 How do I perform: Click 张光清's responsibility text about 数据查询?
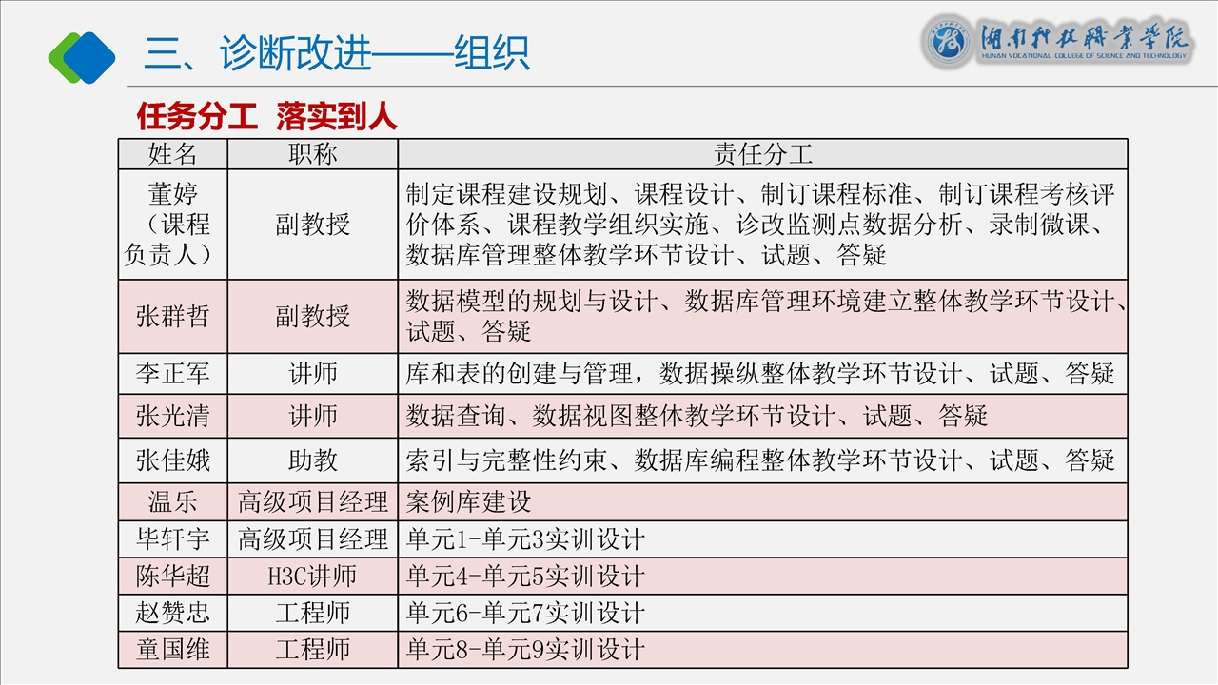click(x=697, y=416)
